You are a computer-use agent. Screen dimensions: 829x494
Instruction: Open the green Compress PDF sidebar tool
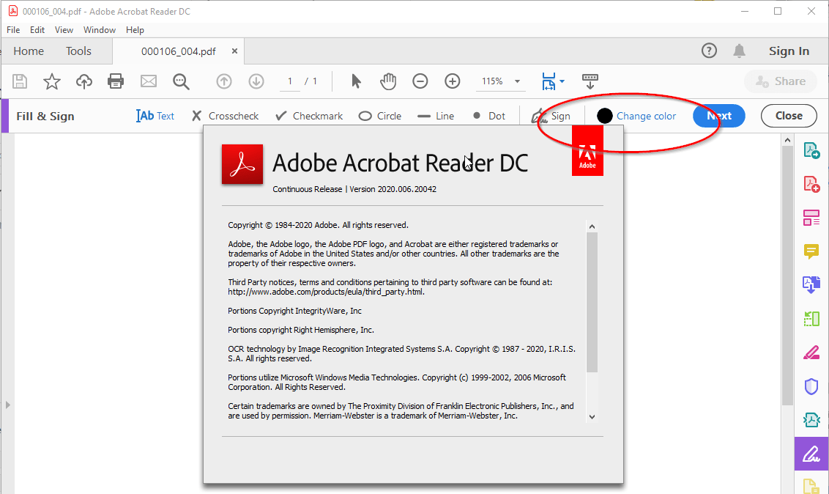811,318
